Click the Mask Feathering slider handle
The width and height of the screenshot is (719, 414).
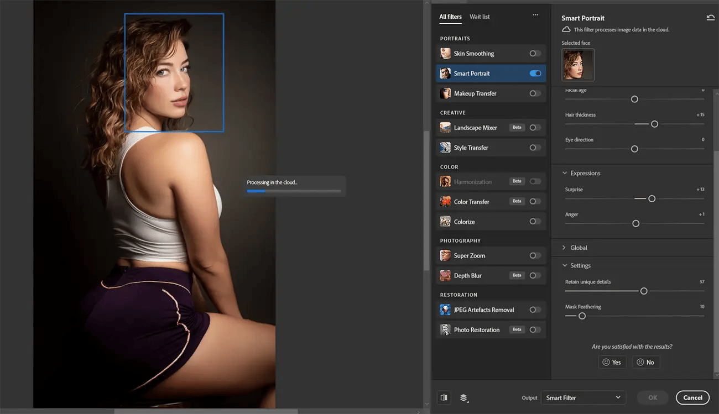[582, 316]
